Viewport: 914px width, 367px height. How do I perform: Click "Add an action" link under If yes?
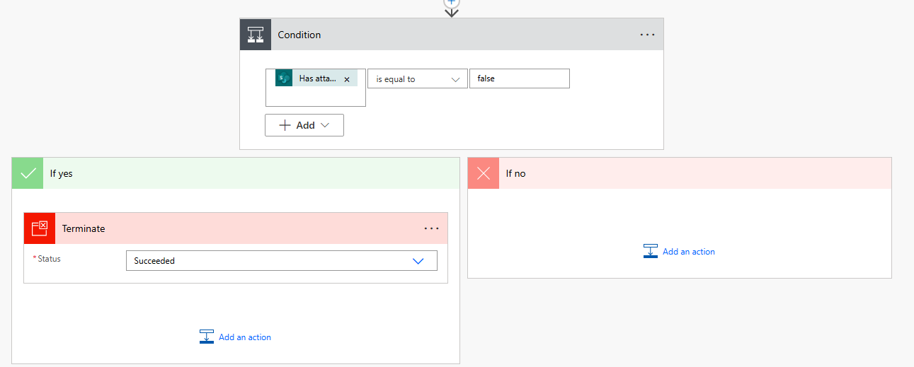pyautogui.click(x=244, y=337)
